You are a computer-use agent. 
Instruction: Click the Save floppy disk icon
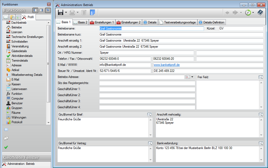(x=60, y=12)
